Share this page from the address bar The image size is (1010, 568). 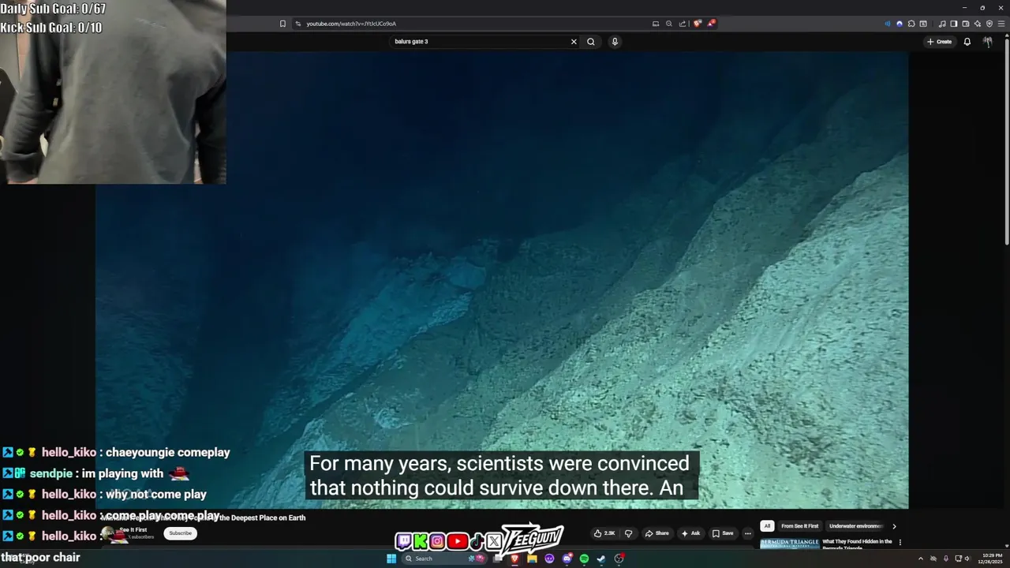pos(683,24)
